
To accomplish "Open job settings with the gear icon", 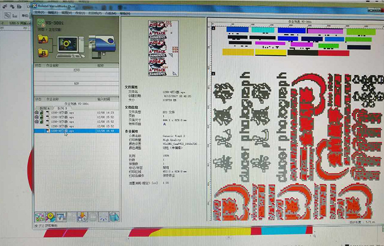I will (50, 217).
